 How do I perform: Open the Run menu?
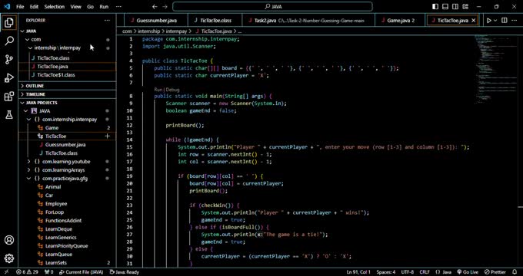[104, 7]
